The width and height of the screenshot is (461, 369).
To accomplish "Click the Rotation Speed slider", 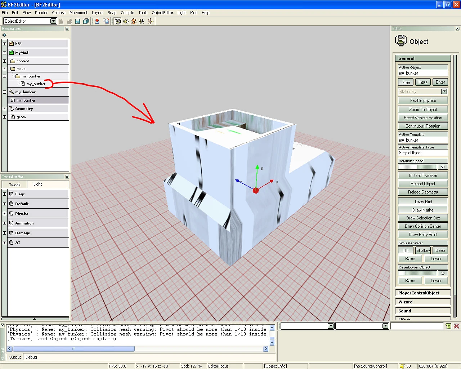I will click(x=417, y=167).
